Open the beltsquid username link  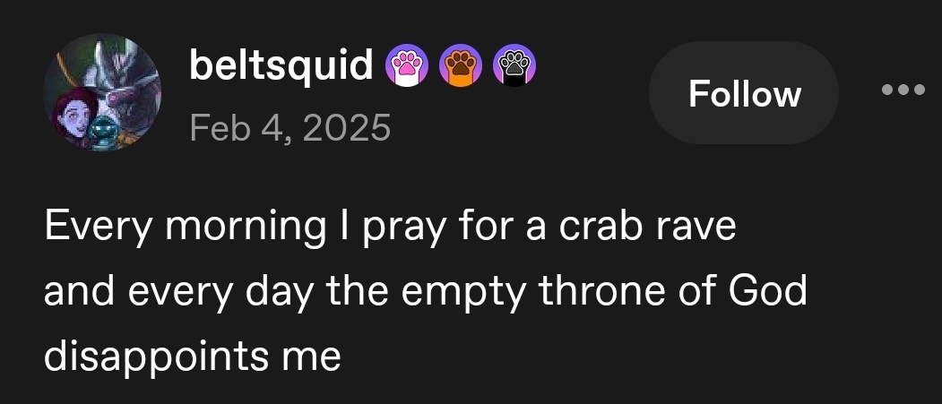click(x=281, y=64)
